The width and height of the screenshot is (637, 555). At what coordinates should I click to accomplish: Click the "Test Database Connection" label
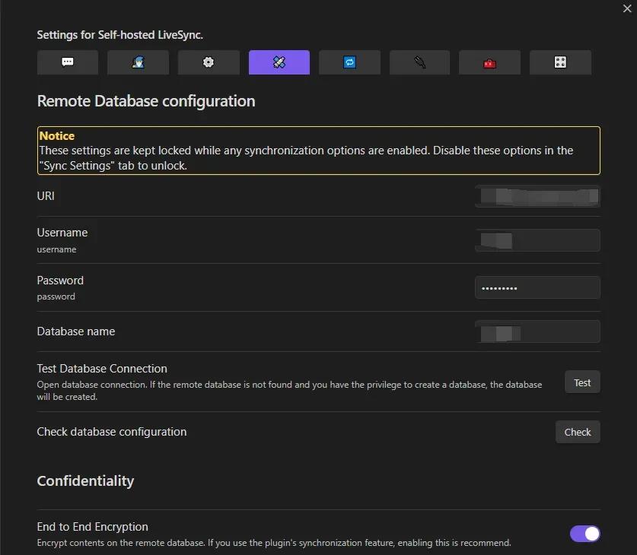pyautogui.click(x=102, y=369)
